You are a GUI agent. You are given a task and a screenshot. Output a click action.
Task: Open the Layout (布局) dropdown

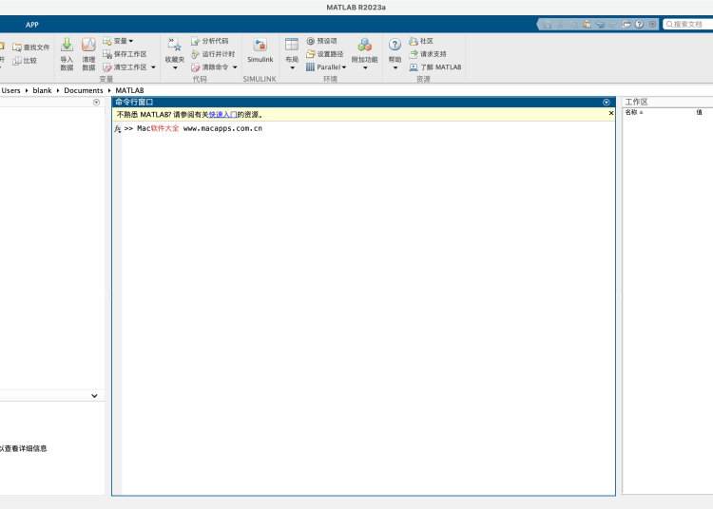[x=292, y=67]
